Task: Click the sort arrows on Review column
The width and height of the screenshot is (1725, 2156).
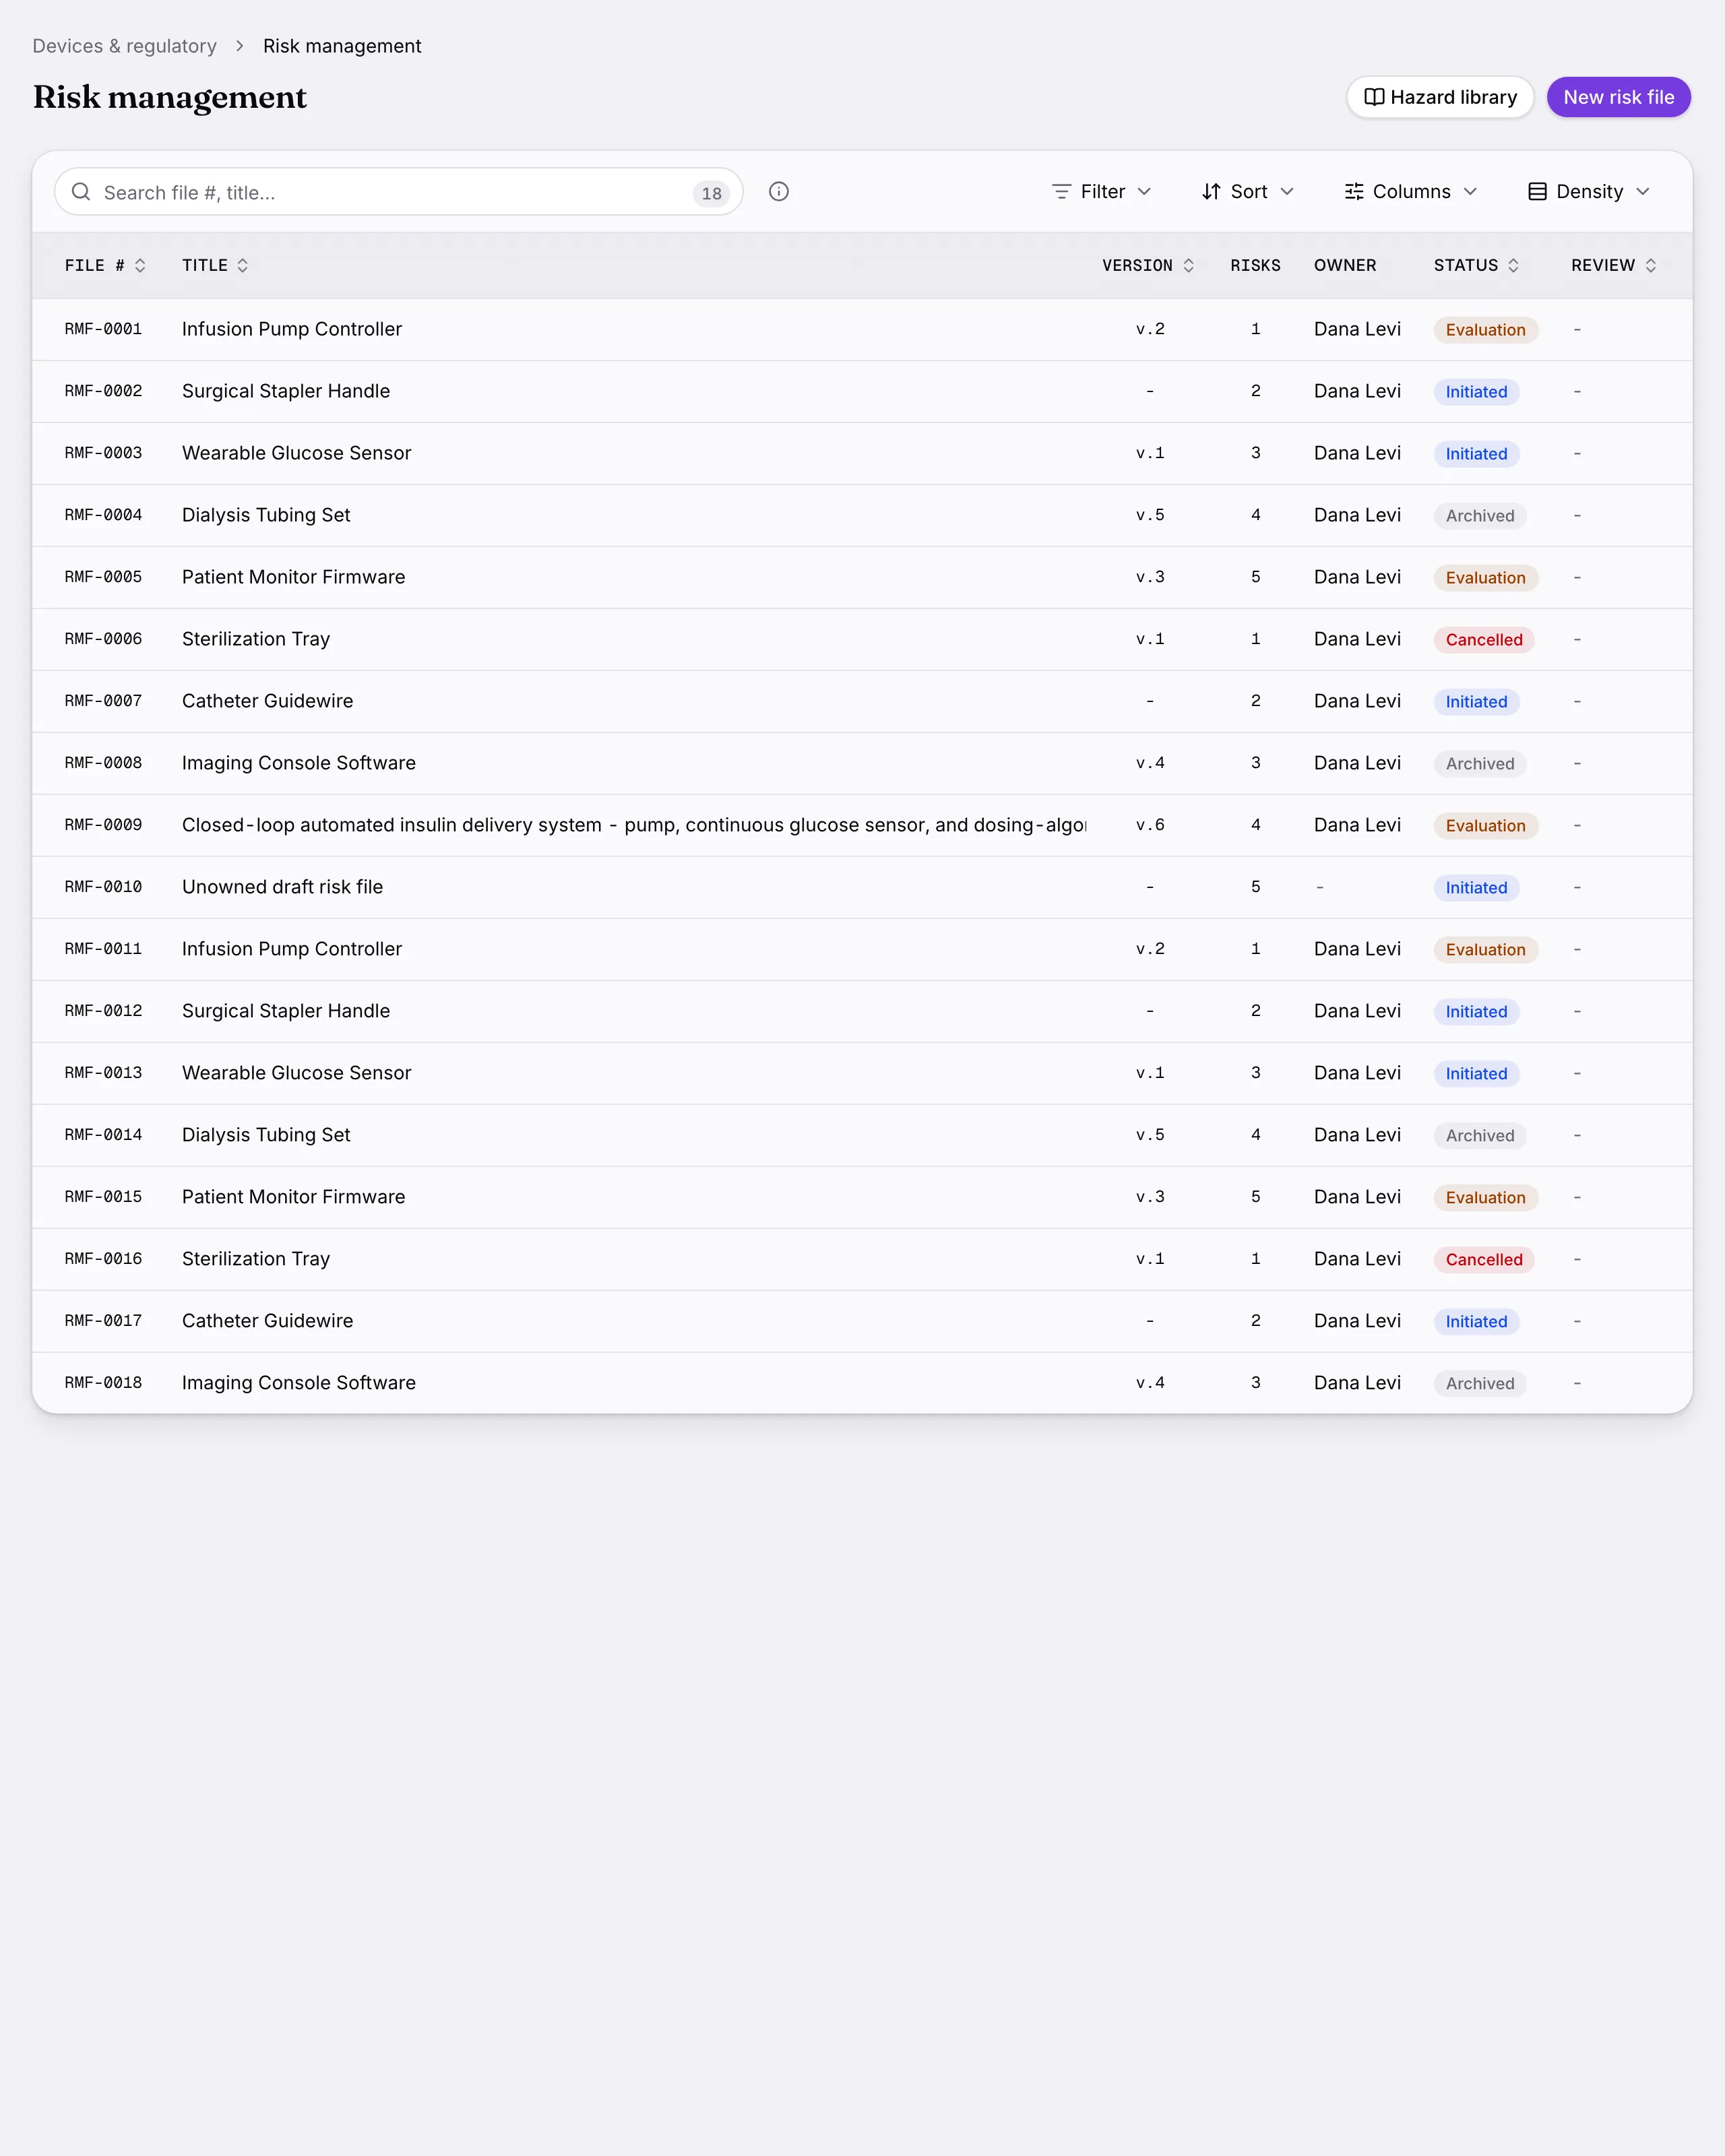Action: pos(1650,265)
